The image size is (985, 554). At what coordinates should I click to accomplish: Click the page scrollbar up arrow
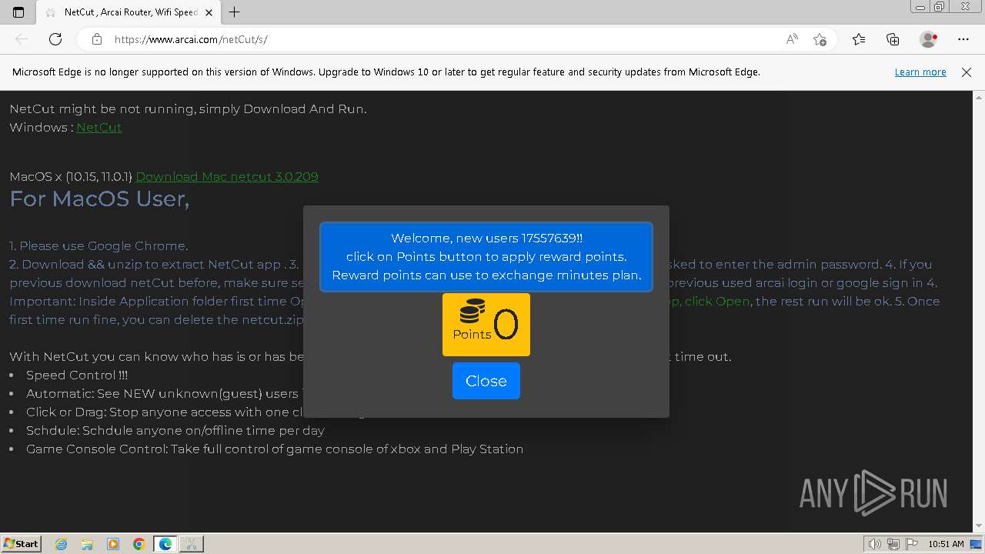[x=979, y=97]
